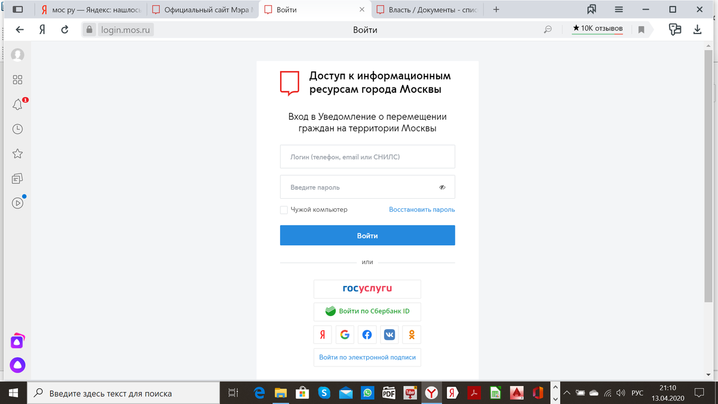
Task: Open the profile avatar in the sidebar
Action: coord(17,54)
